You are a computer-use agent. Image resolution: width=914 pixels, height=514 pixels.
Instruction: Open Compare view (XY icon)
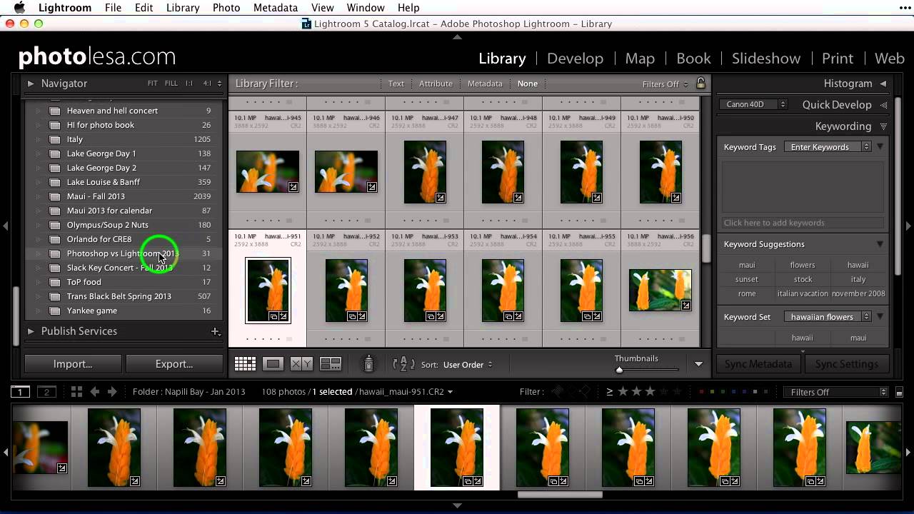click(301, 364)
